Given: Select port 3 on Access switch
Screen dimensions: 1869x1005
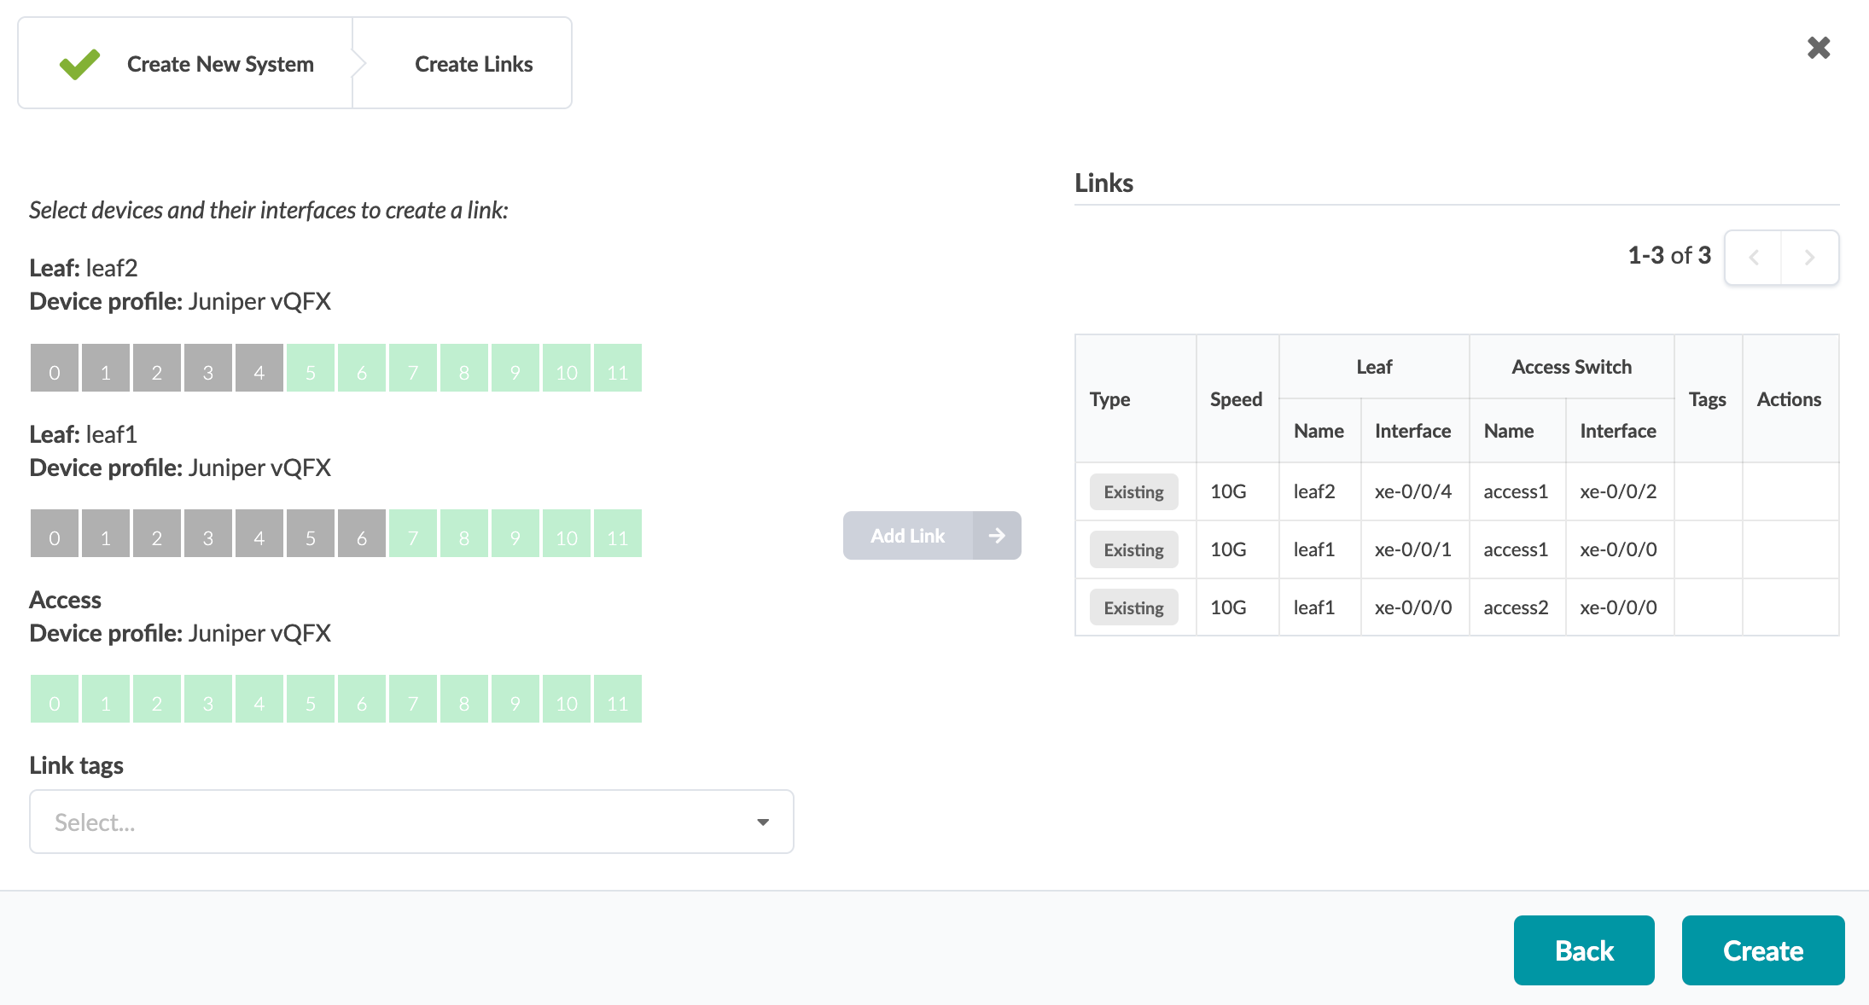Looking at the screenshot, I should click(208, 700).
